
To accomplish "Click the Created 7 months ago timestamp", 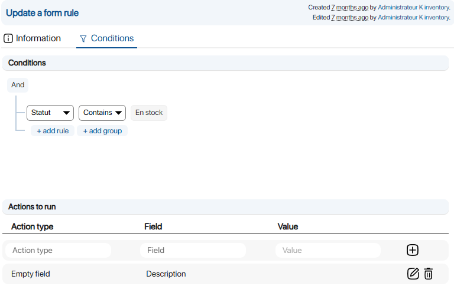I will pyautogui.click(x=349, y=8).
